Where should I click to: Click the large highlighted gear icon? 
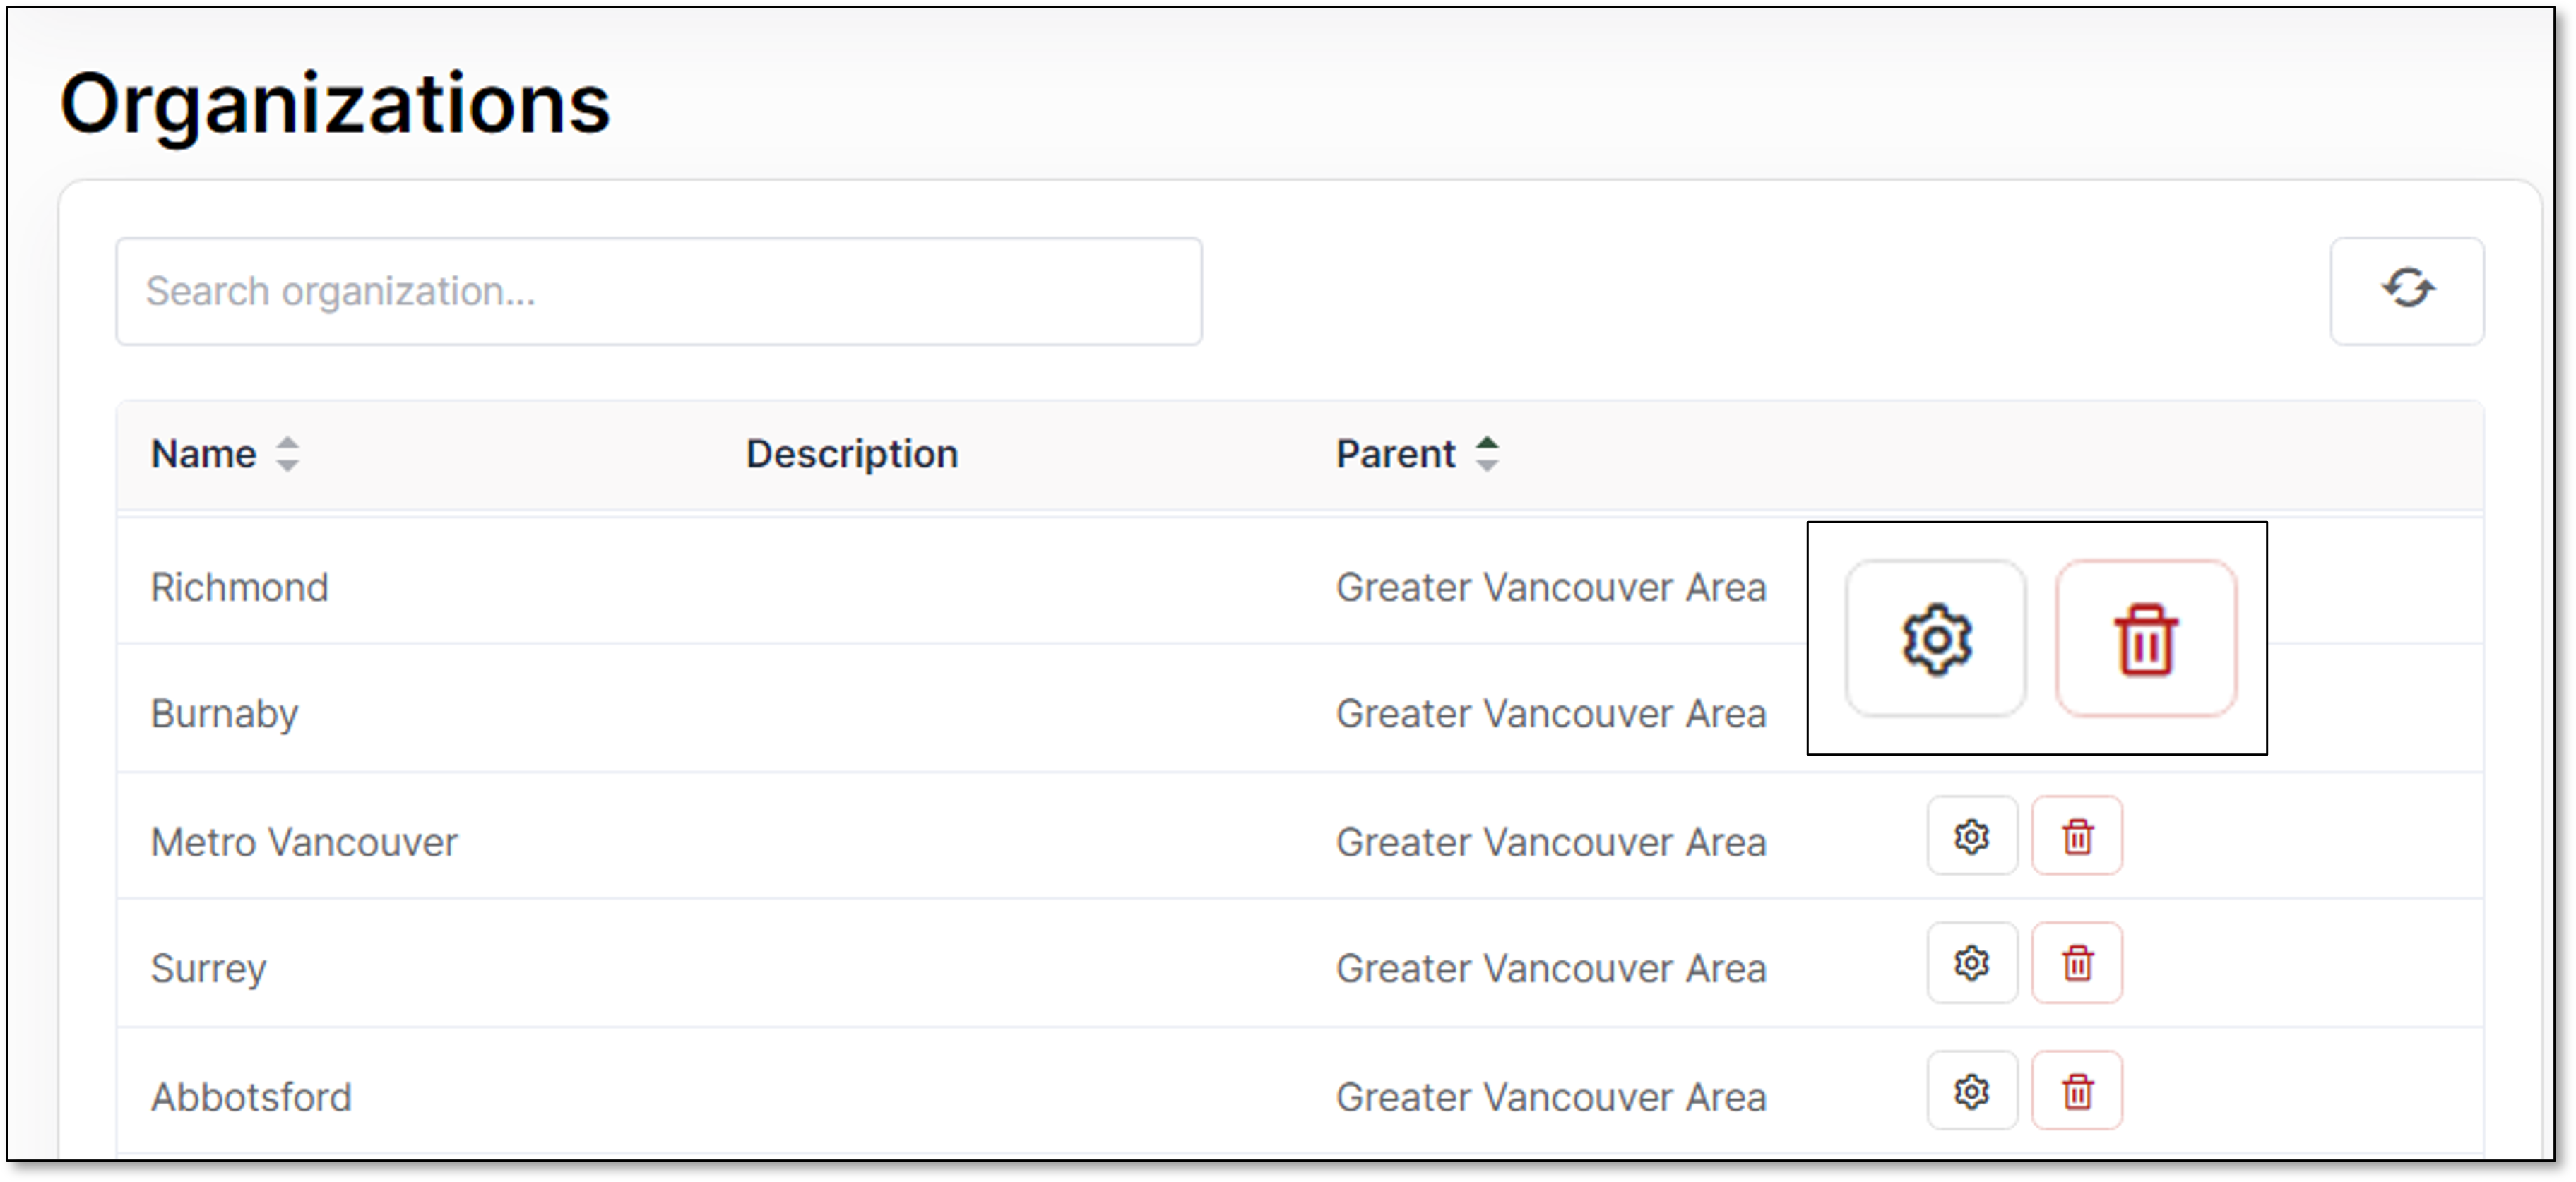1936,639
